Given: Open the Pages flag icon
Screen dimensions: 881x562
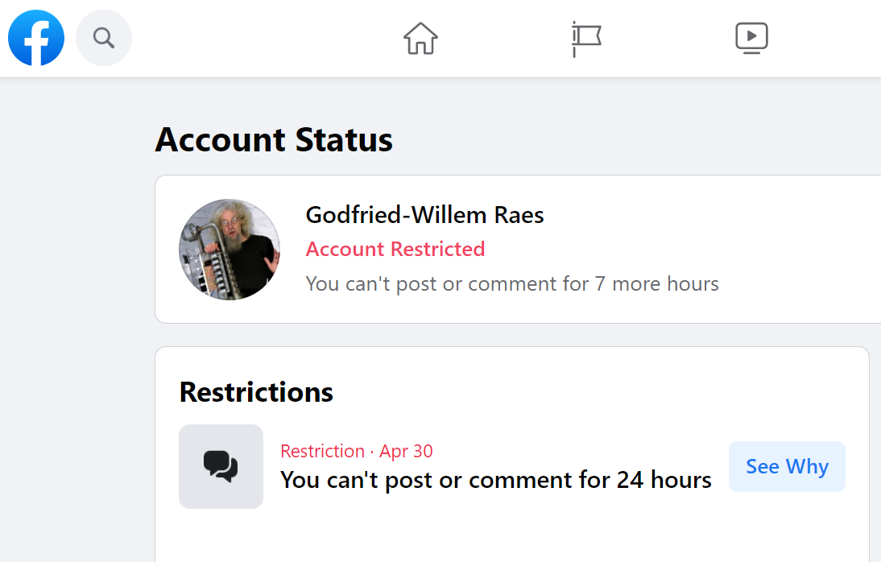Looking at the screenshot, I should pyautogui.click(x=586, y=39).
